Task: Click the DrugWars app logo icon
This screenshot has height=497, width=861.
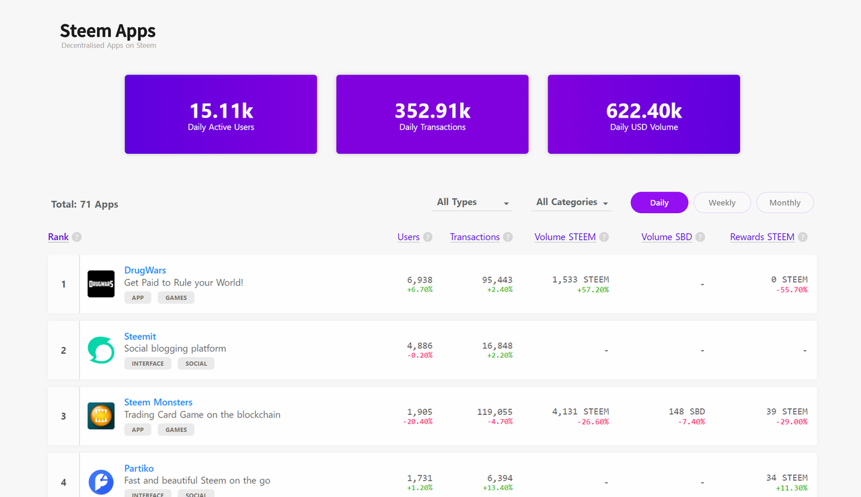Action: coord(101,284)
